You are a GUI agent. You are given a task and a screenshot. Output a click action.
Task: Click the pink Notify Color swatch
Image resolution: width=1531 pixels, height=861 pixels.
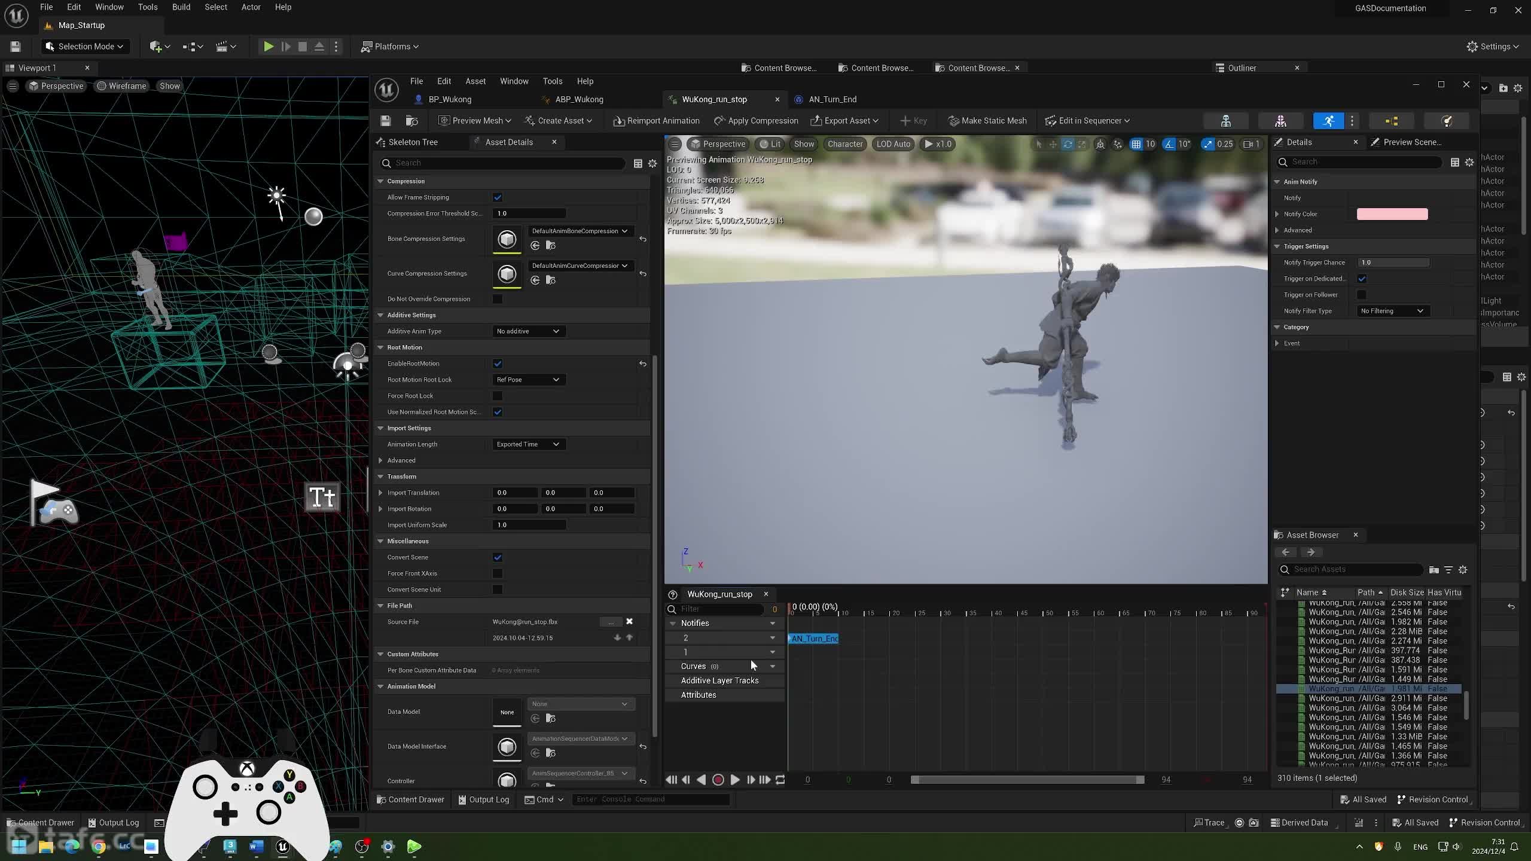pyautogui.click(x=1392, y=214)
